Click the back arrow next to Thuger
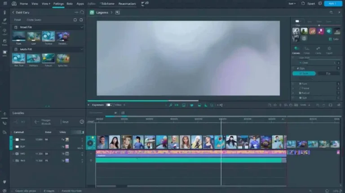345x193 pixels. [36, 122]
